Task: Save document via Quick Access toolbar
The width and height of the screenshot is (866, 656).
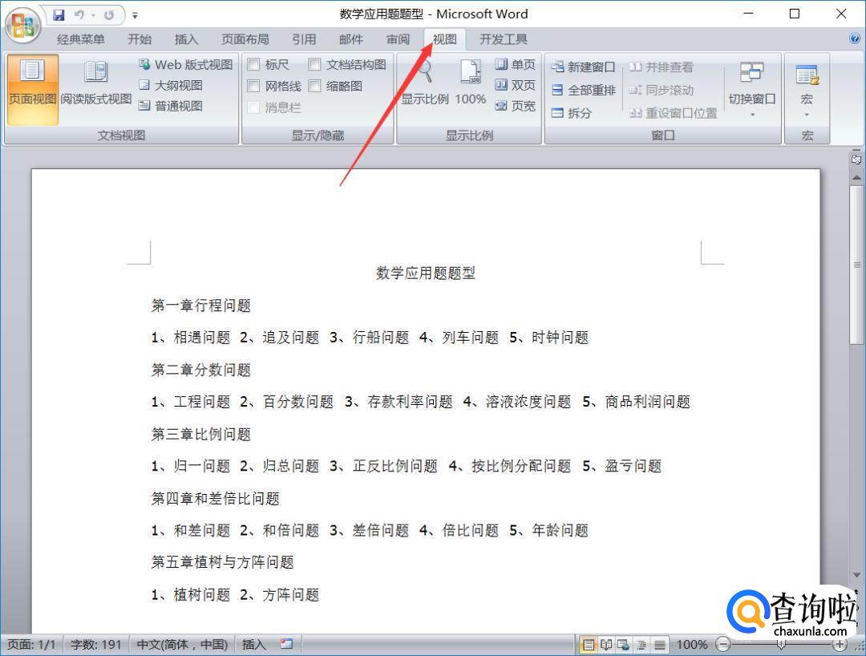Action: click(59, 14)
